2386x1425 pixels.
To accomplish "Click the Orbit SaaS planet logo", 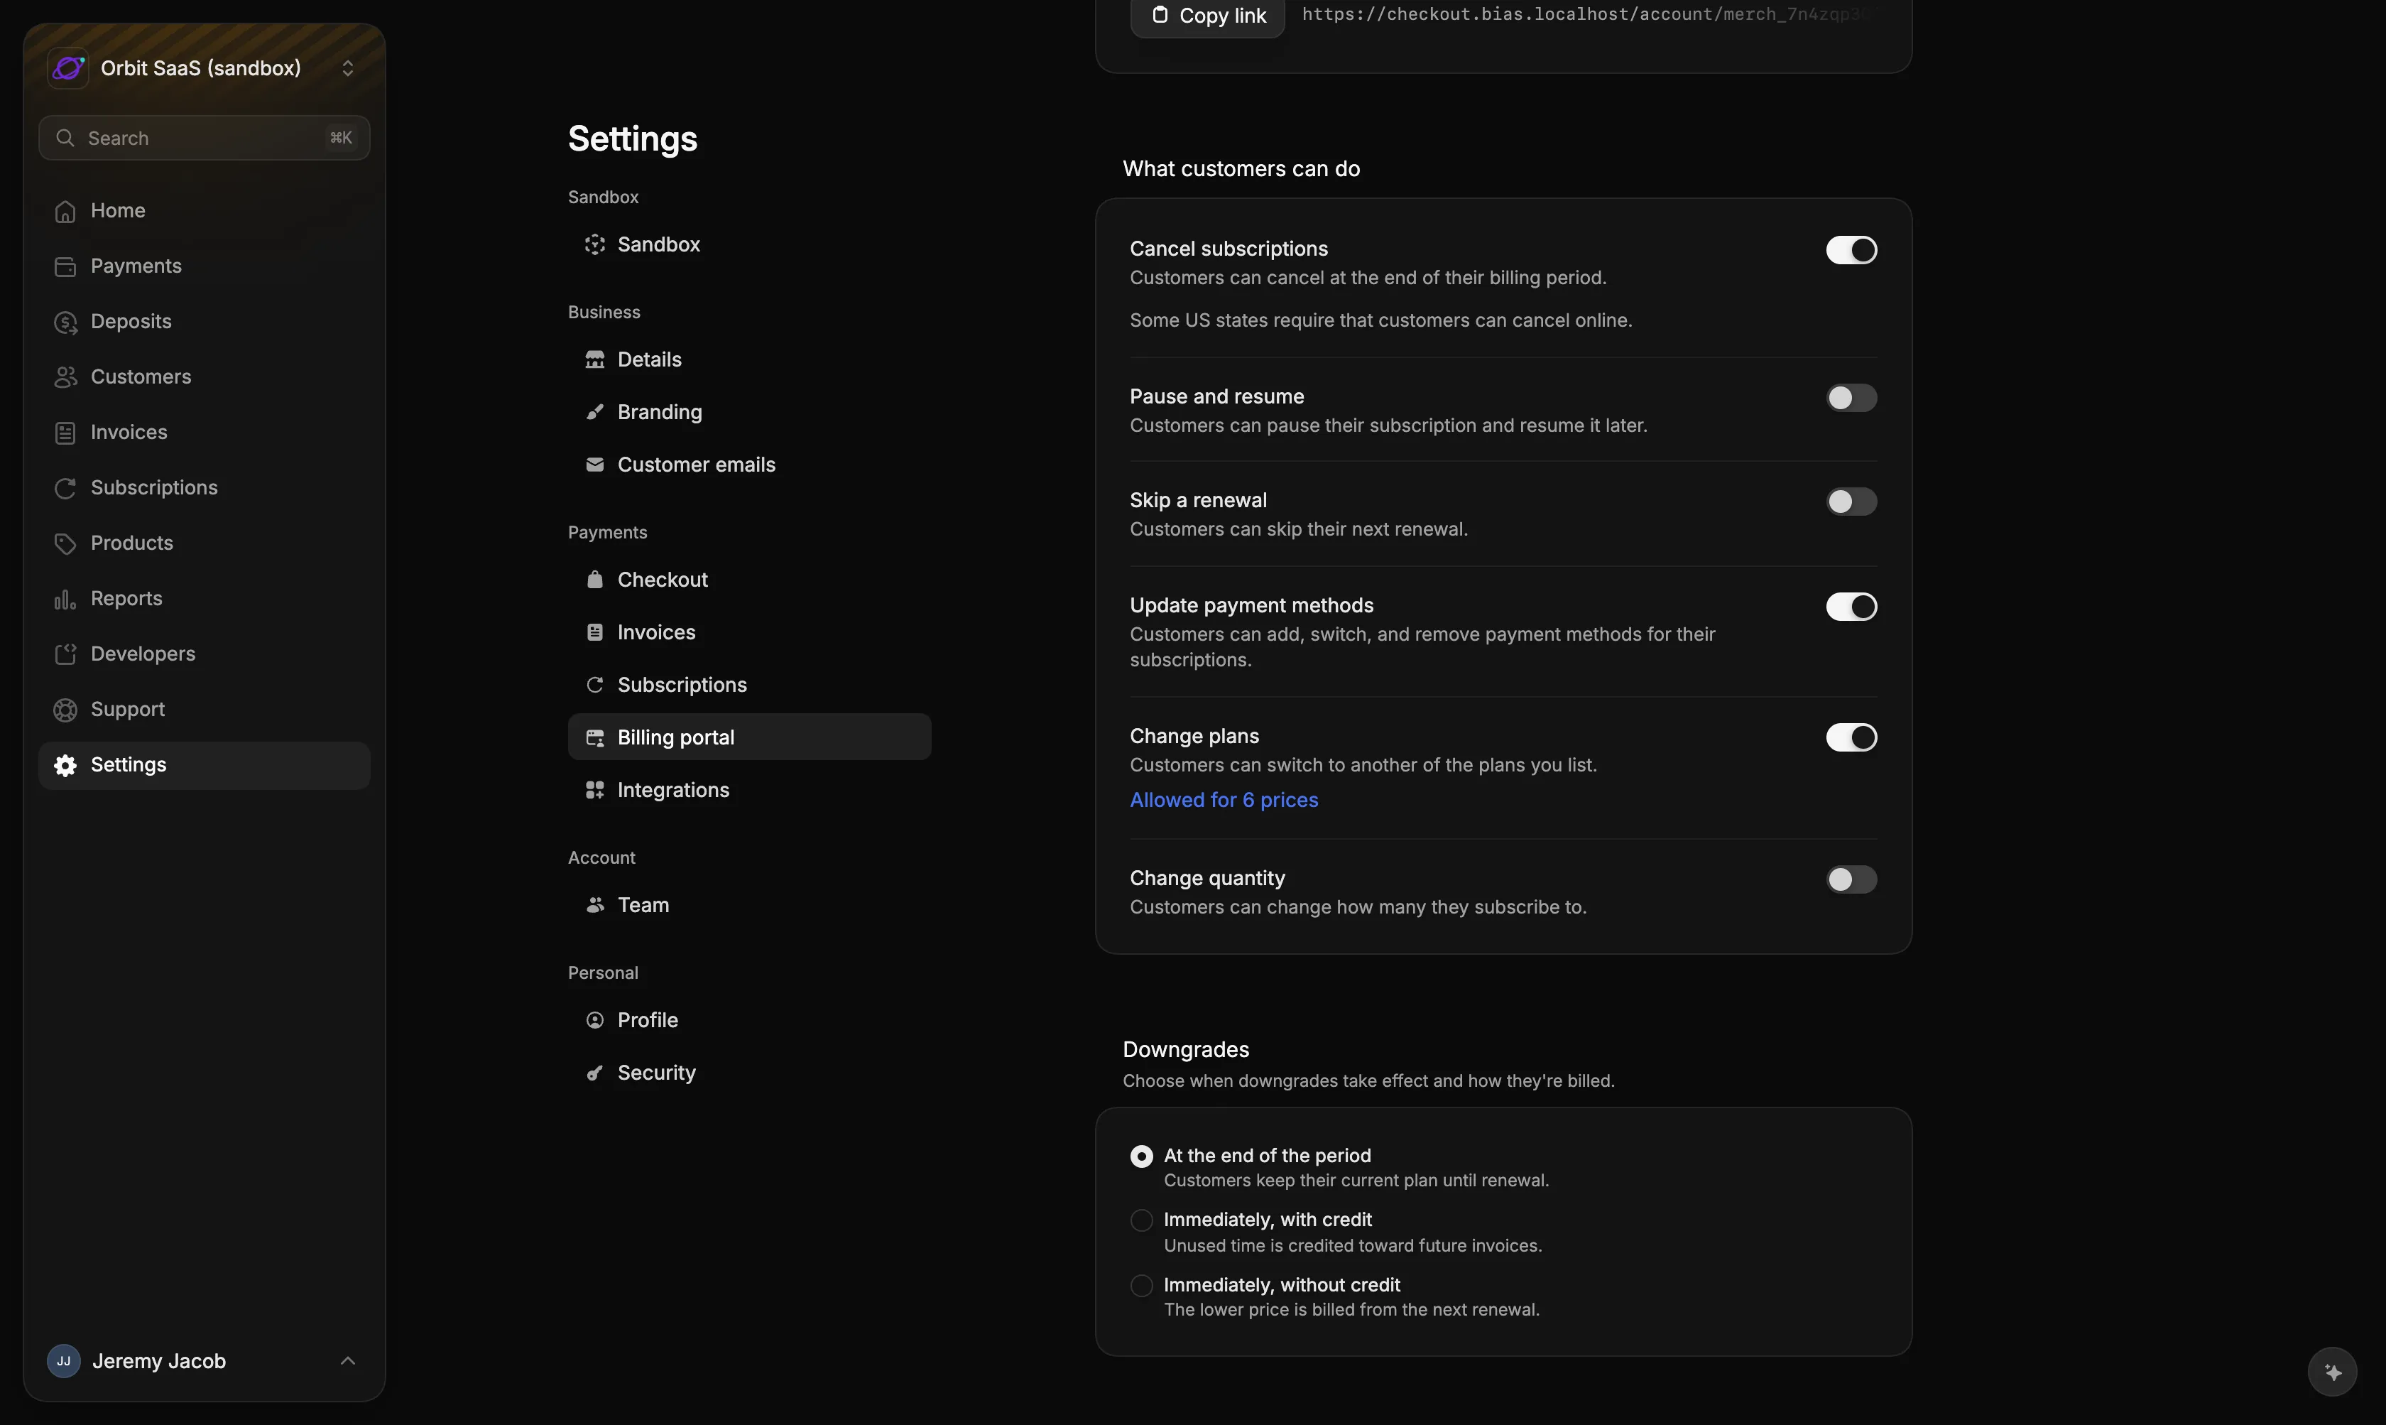I will click(x=68, y=68).
